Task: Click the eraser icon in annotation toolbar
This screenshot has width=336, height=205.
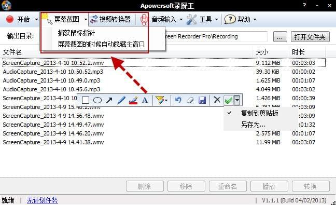Action: click(x=190, y=100)
